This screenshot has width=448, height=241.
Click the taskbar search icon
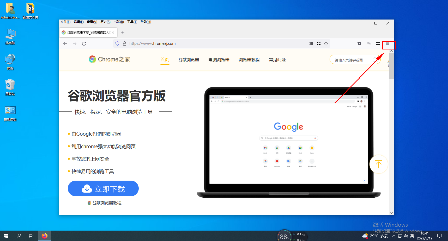(x=19, y=236)
